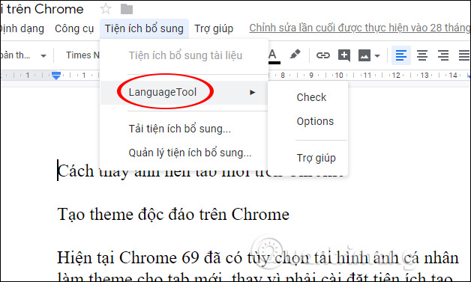This screenshot has height=282, width=471.
Task: Choose Options in LanguageTool submenu
Action: pos(315,121)
